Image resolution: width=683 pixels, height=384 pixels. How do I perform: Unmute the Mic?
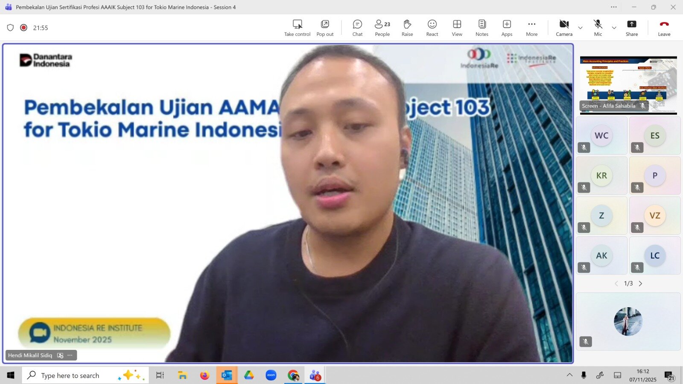click(598, 28)
